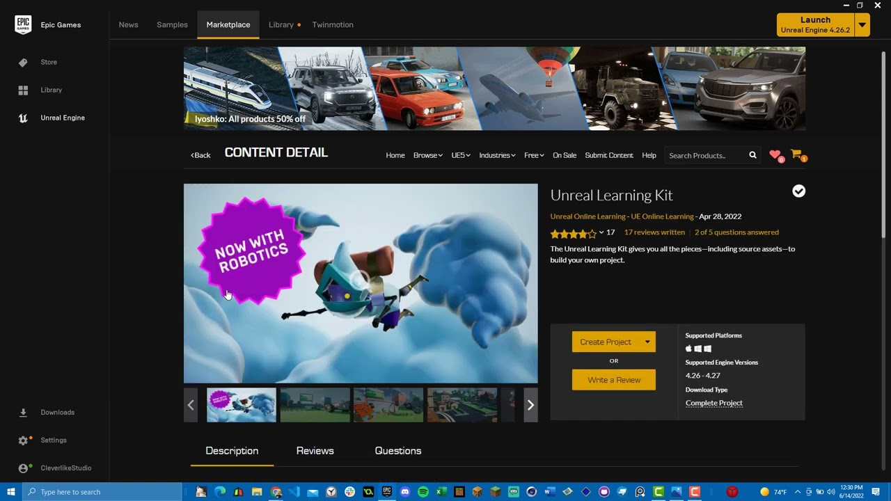Screen dimensions: 891x501
Task: Open Discord from taskbar
Action: tap(405, 492)
